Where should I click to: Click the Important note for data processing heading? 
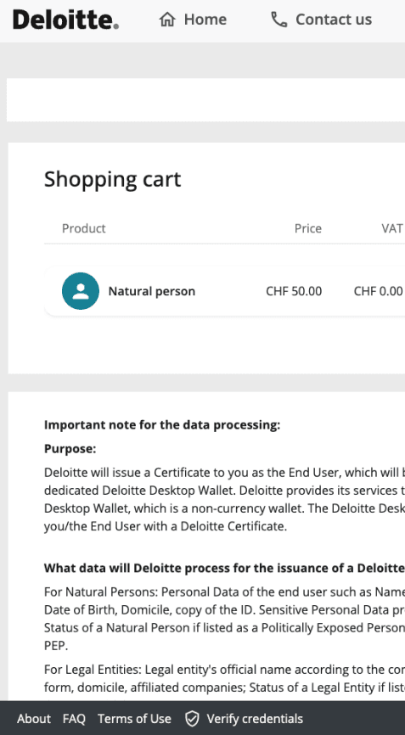pyautogui.click(x=162, y=424)
